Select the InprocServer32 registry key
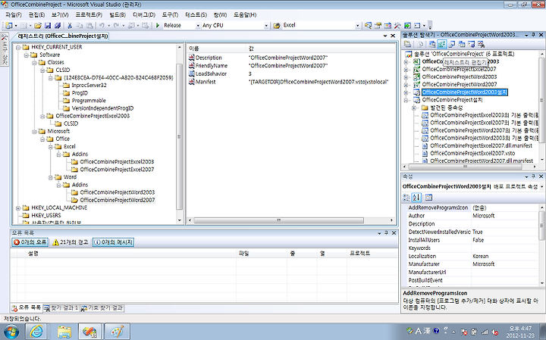Image resolution: width=546 pixels, height=340 pixels. click(89, 85)
